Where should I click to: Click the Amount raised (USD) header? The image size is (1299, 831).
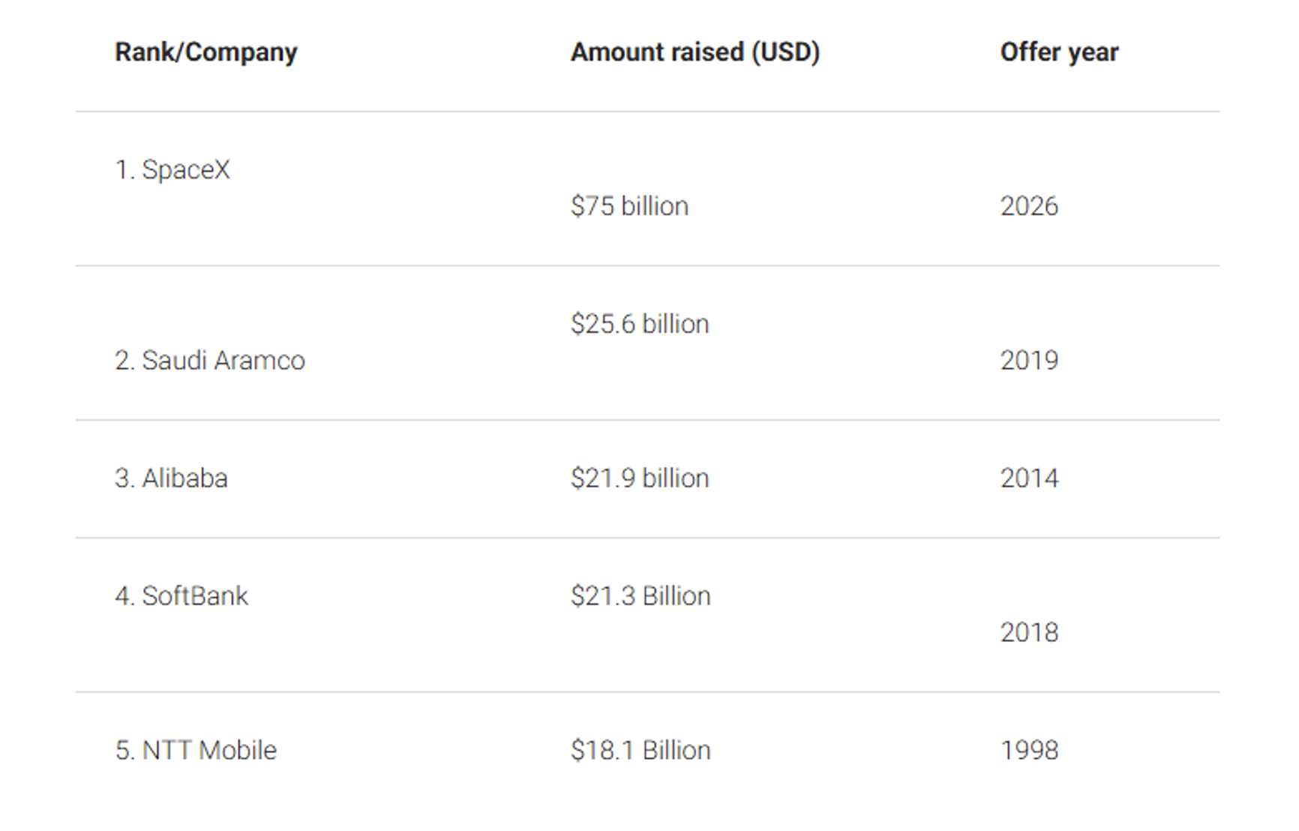[x=695, y=52]
